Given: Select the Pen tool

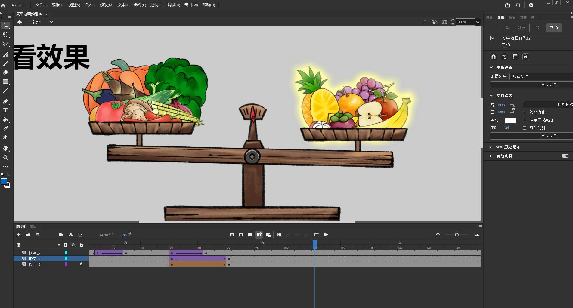Looking at the screenshot, I should (5, 101).
